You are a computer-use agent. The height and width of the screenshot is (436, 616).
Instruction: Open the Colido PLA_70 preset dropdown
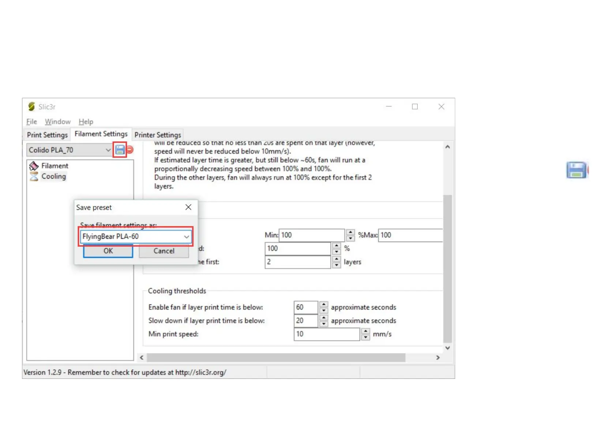tap(108, 150)
